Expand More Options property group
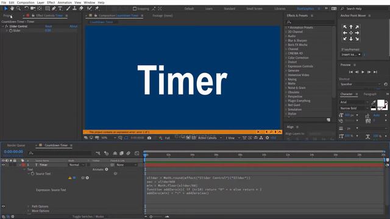 [29, 211]
